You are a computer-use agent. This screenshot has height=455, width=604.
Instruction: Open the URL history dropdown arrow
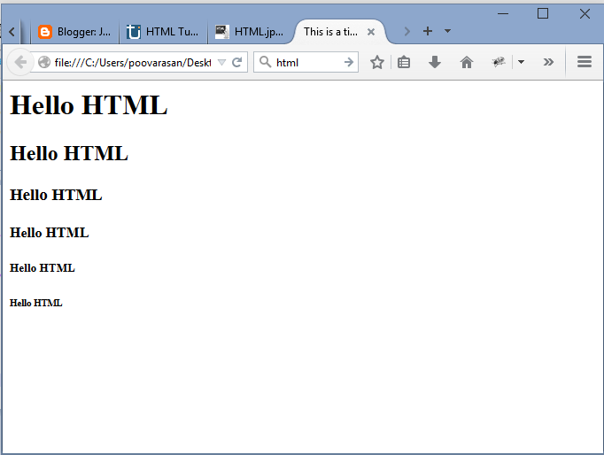coord(221,62)
